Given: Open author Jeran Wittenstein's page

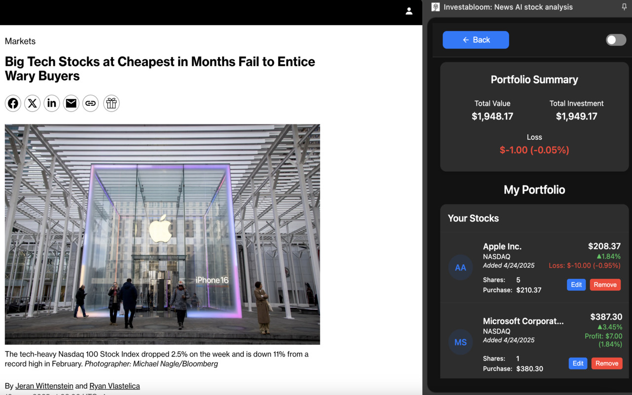Looking at the screenshot, I should pos(44,386).
